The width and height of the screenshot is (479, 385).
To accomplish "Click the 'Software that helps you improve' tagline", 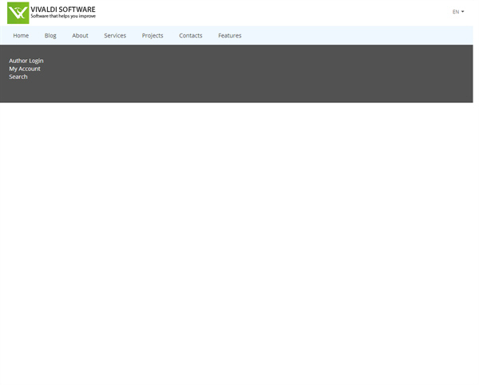I will pyautogui.click(x=63, y=17).
